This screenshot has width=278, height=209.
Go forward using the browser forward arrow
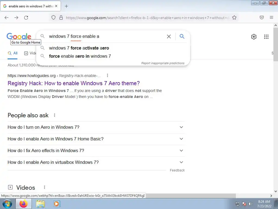[16, 17]
